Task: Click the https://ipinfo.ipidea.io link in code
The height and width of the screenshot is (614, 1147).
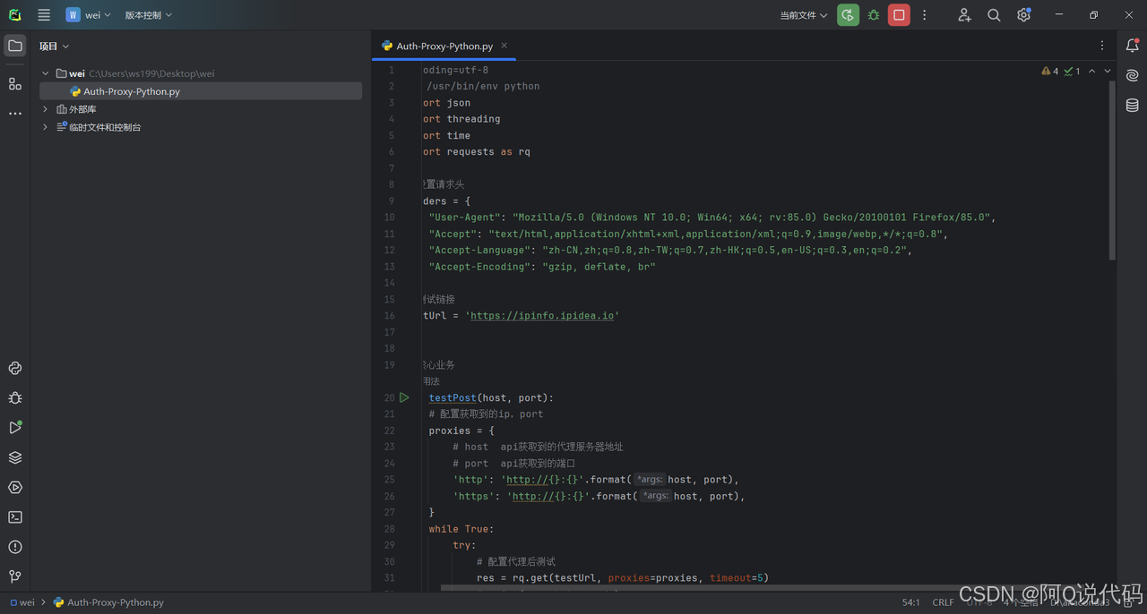Action: point(542,316)
